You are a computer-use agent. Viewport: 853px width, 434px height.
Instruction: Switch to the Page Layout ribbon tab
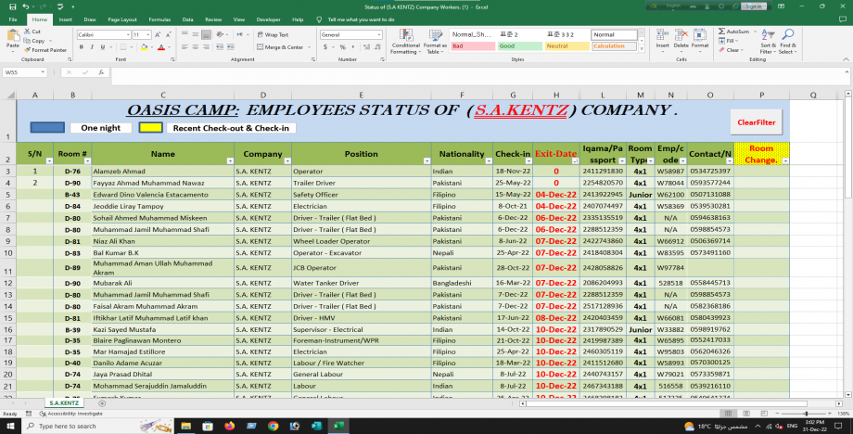121,19
